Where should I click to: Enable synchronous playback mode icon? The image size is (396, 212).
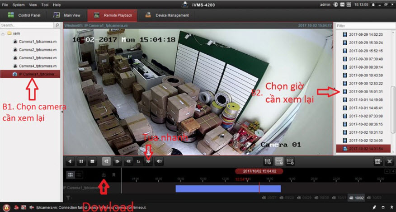[70, 174]
